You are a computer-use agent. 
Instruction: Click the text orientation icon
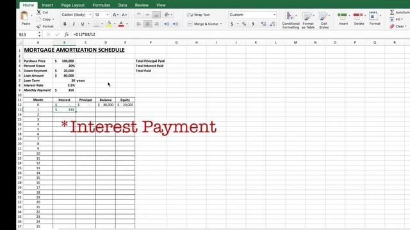click(x=167, y=15)
